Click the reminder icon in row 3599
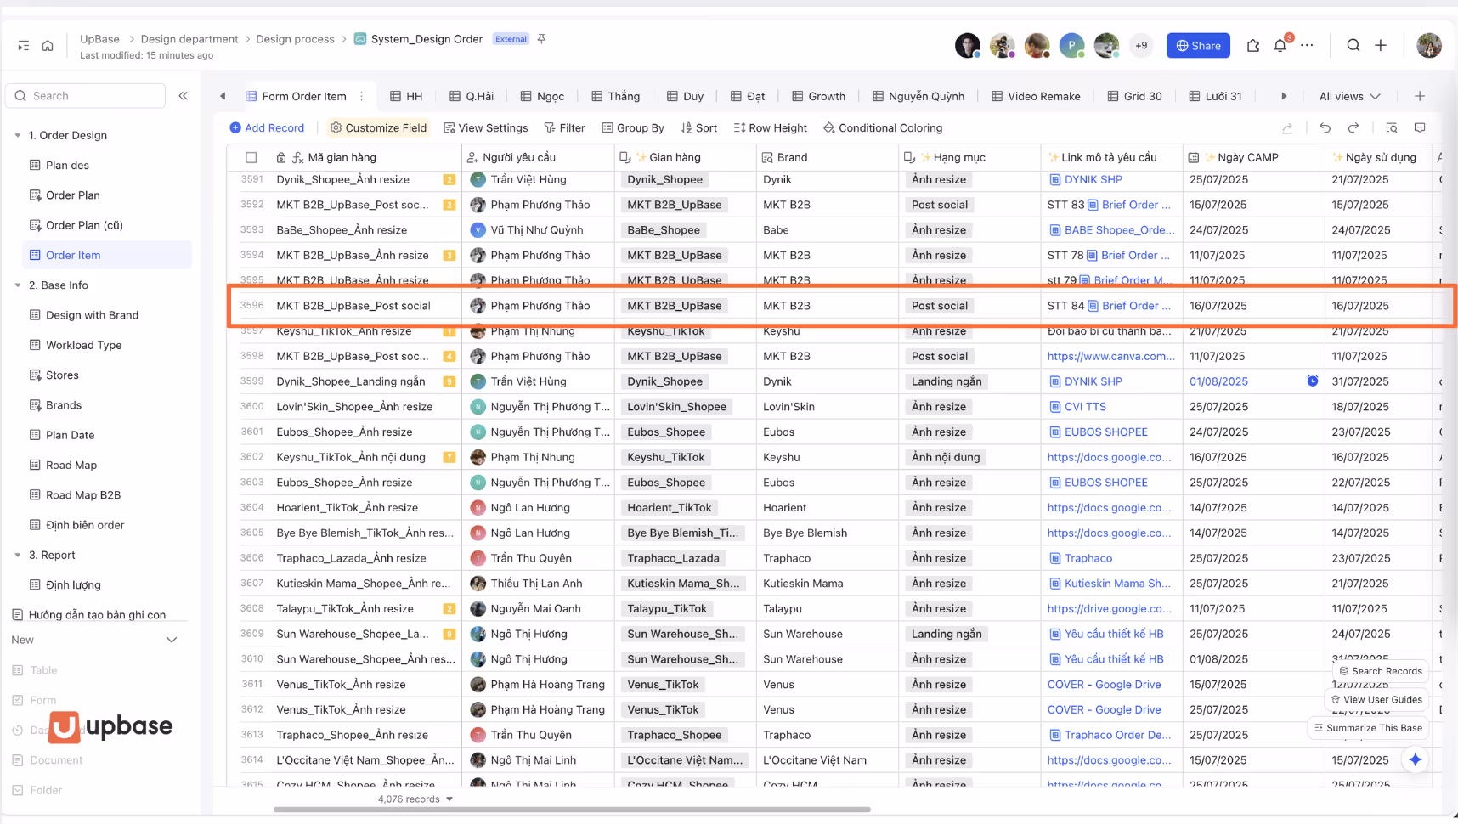Screen dimensions: 1458x824 [1312, 381]
